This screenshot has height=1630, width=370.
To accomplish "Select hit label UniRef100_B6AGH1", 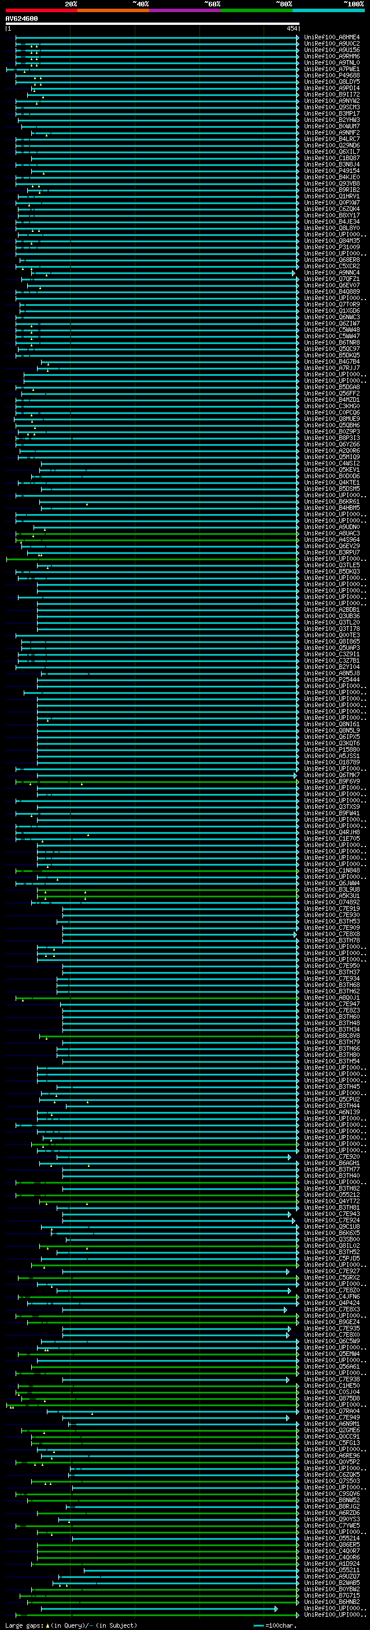I will tap(332, 1162).
